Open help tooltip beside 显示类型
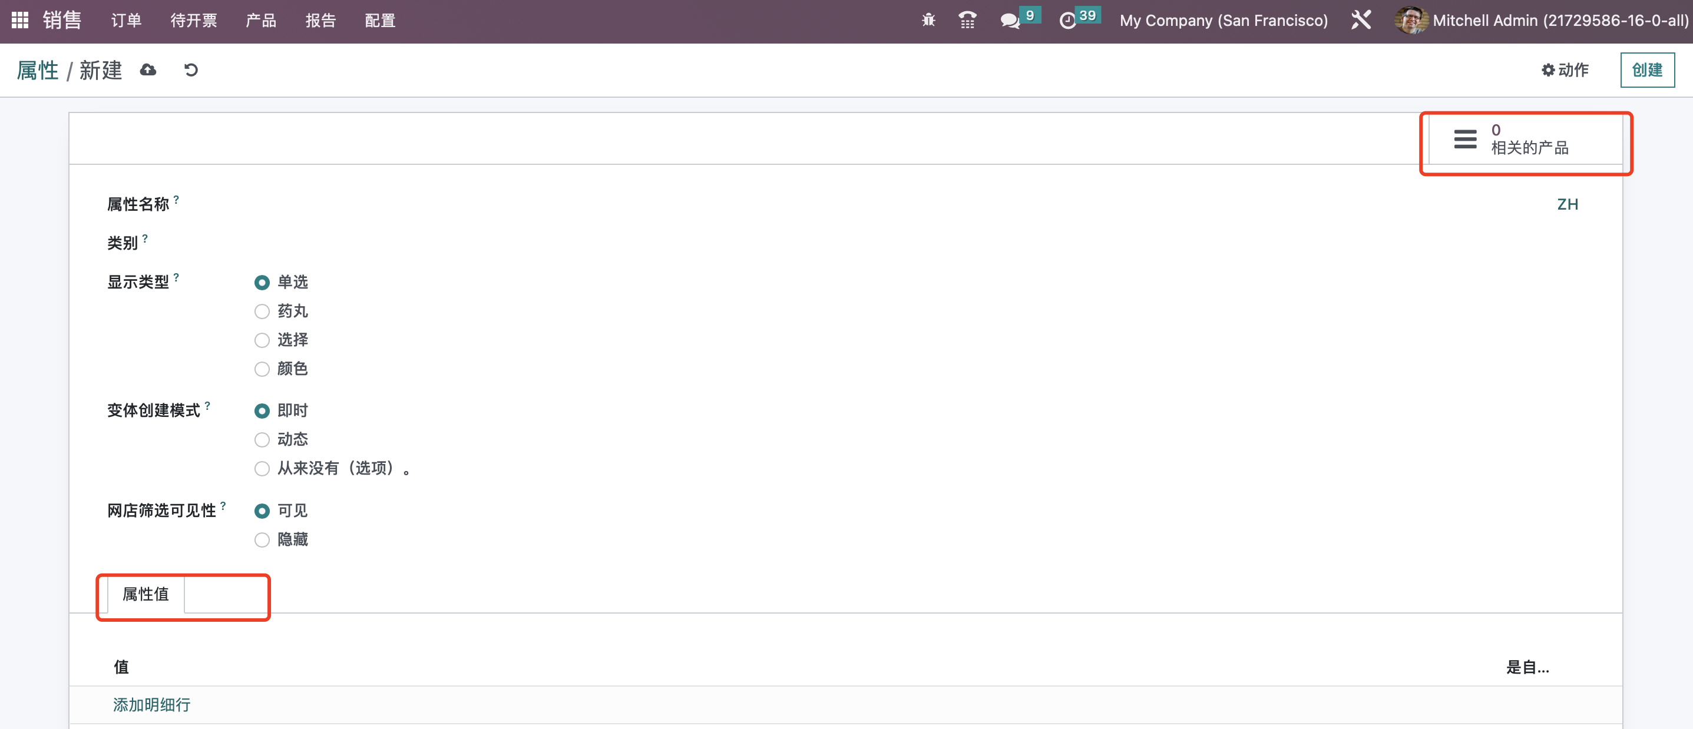The image size is (1693, 729). pos(176,277)
